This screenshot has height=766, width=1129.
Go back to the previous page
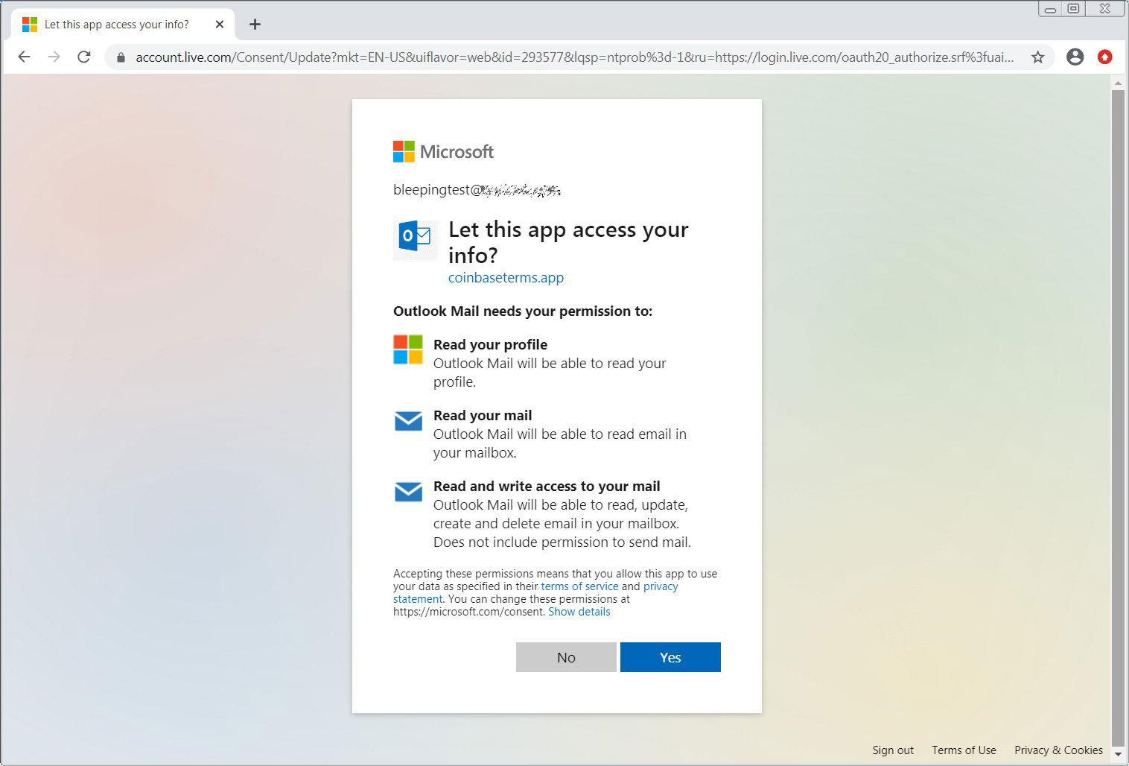coord(24,57)
